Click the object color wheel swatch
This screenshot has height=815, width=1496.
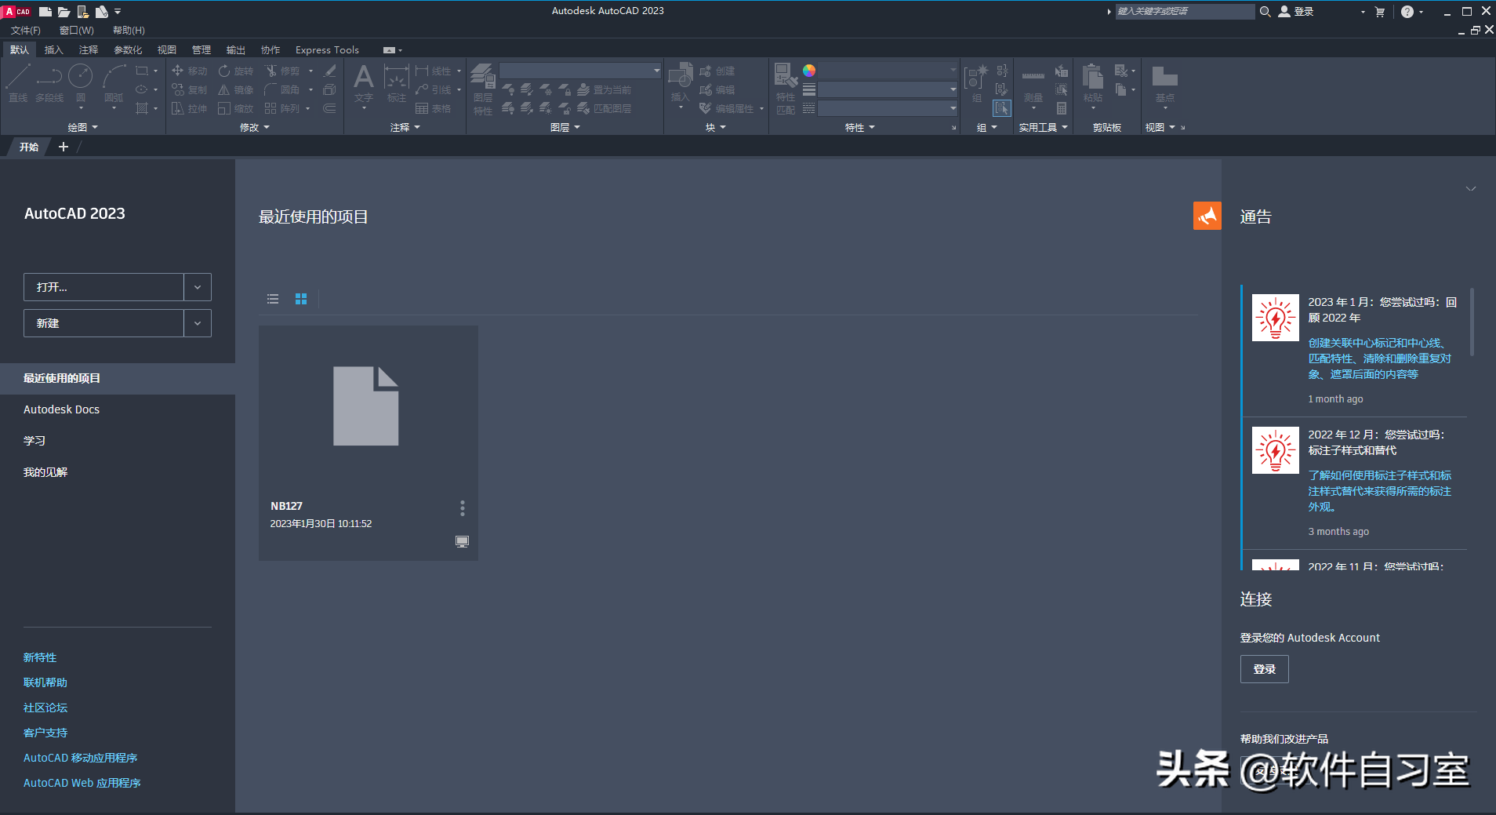pyautogui.click(x=809, y=71)
